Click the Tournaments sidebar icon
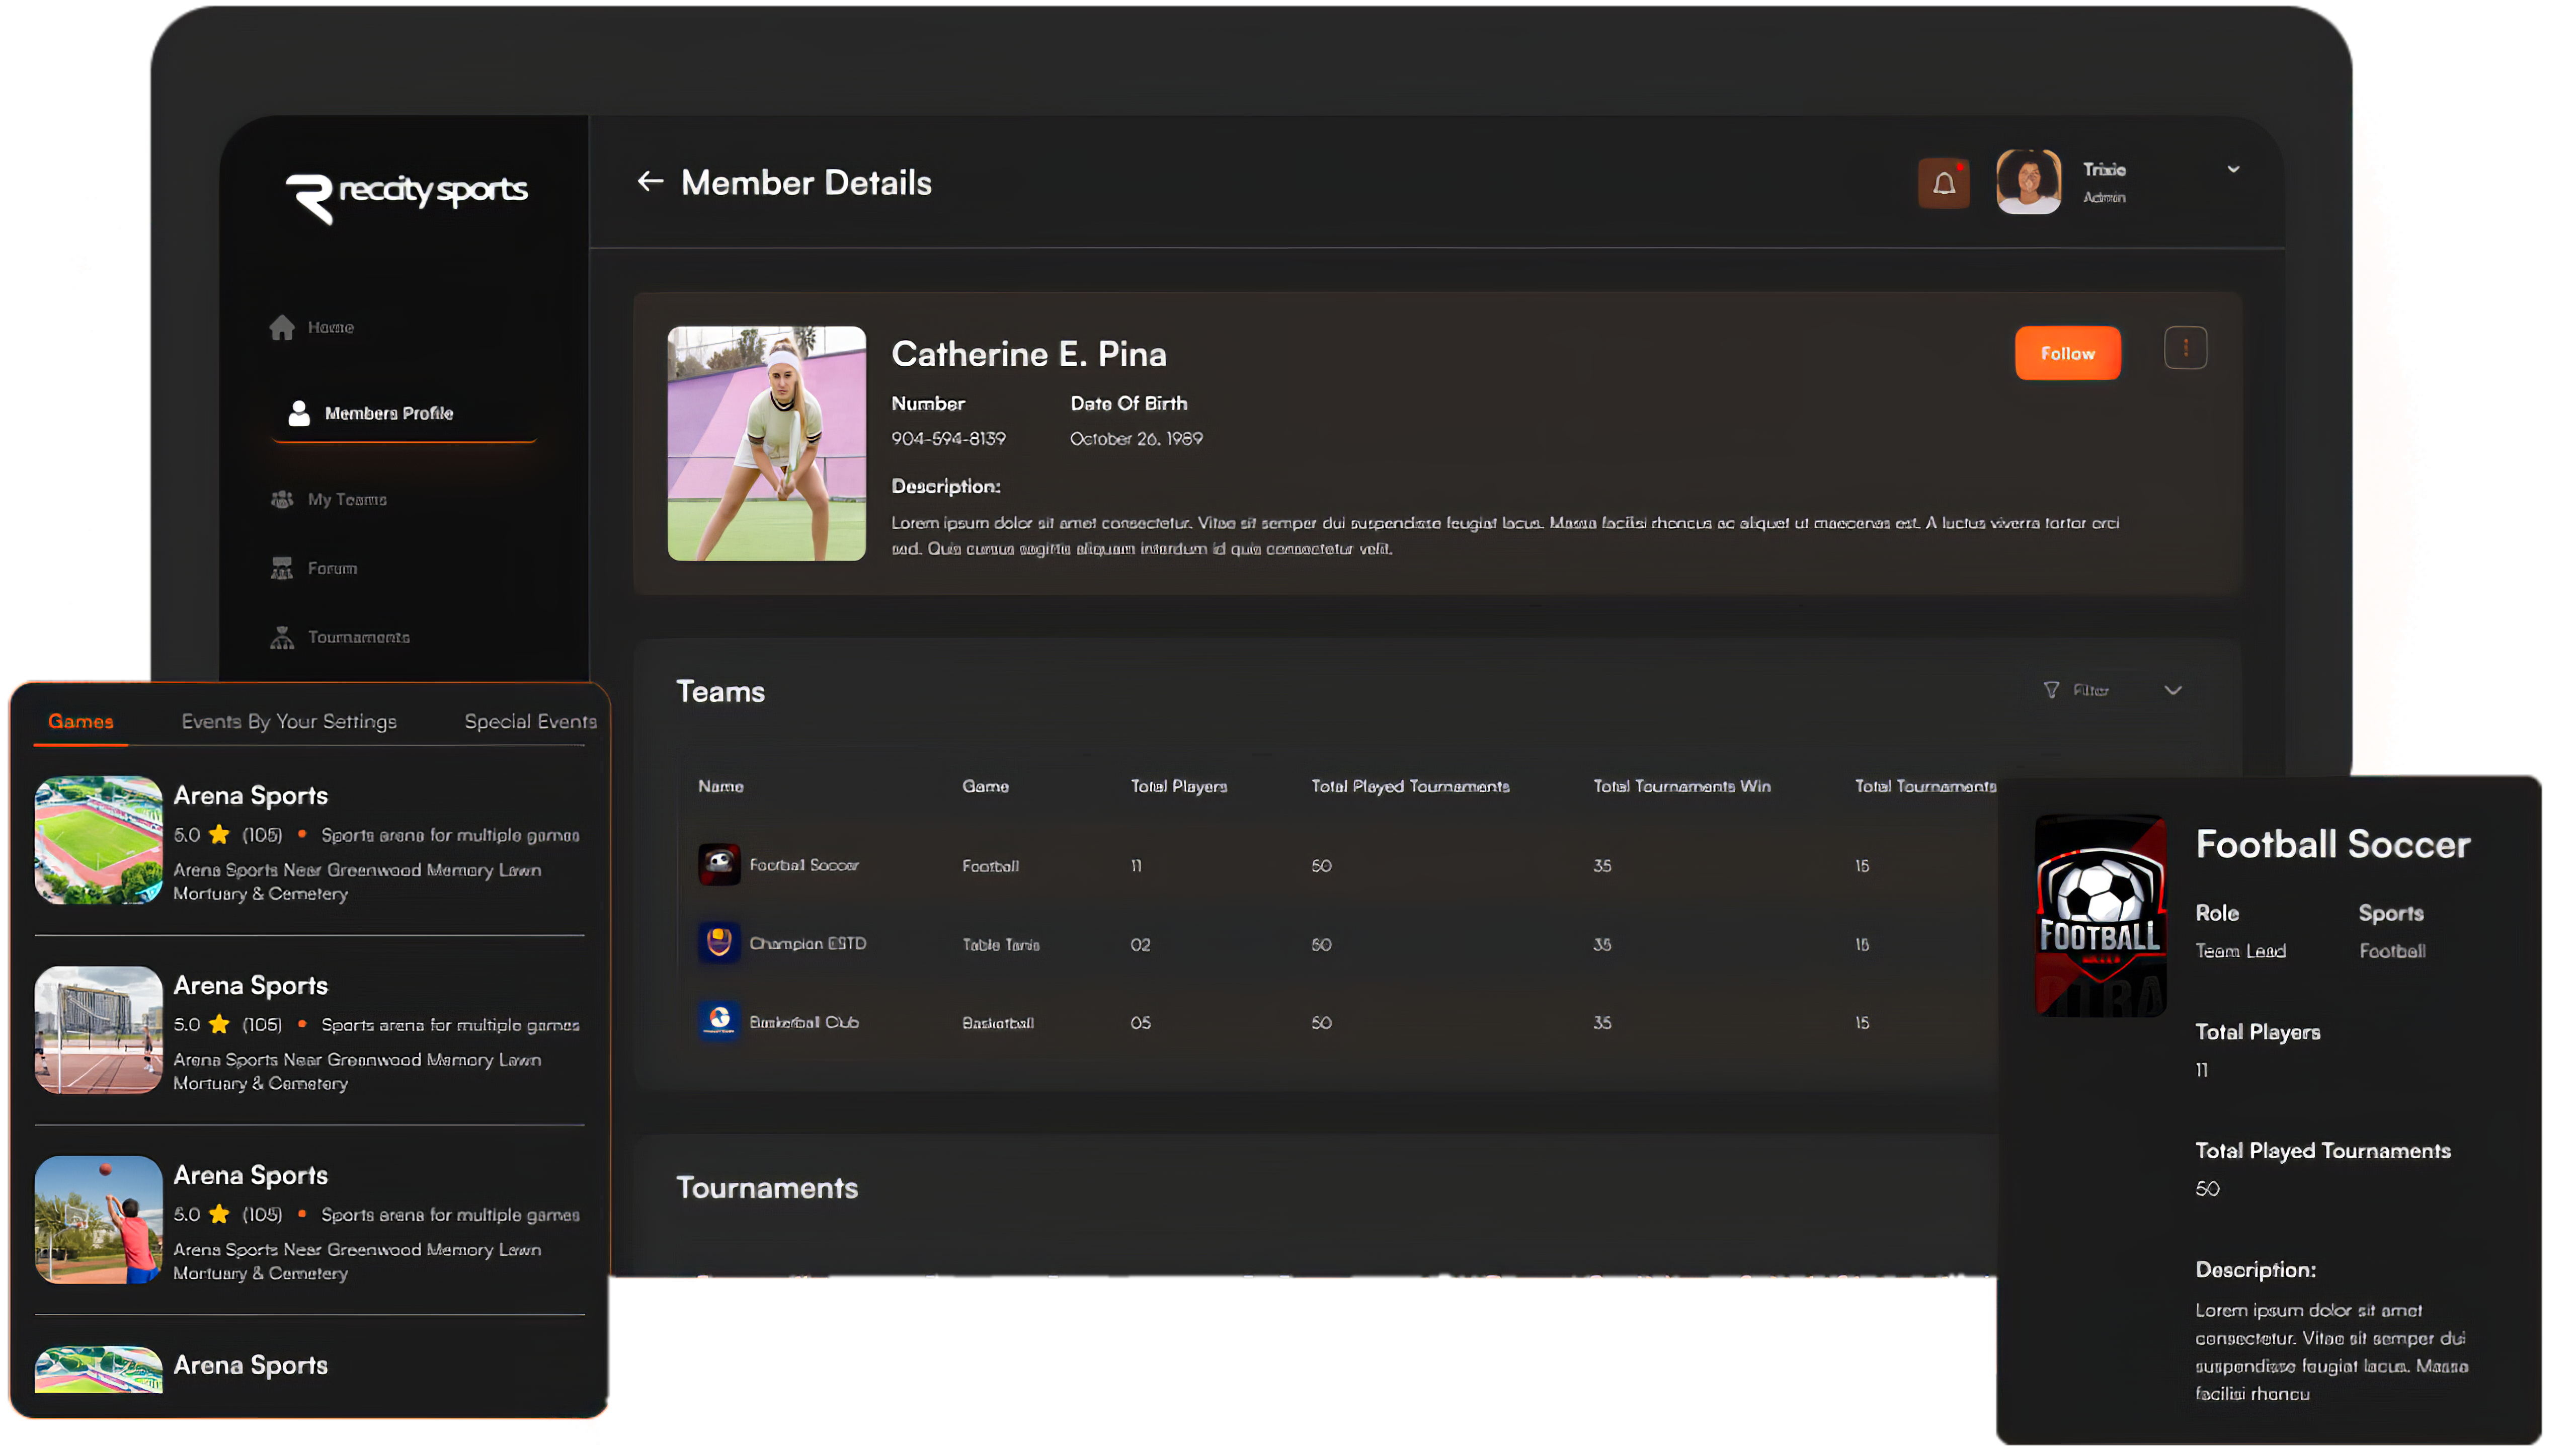 (x=282, y=637)
